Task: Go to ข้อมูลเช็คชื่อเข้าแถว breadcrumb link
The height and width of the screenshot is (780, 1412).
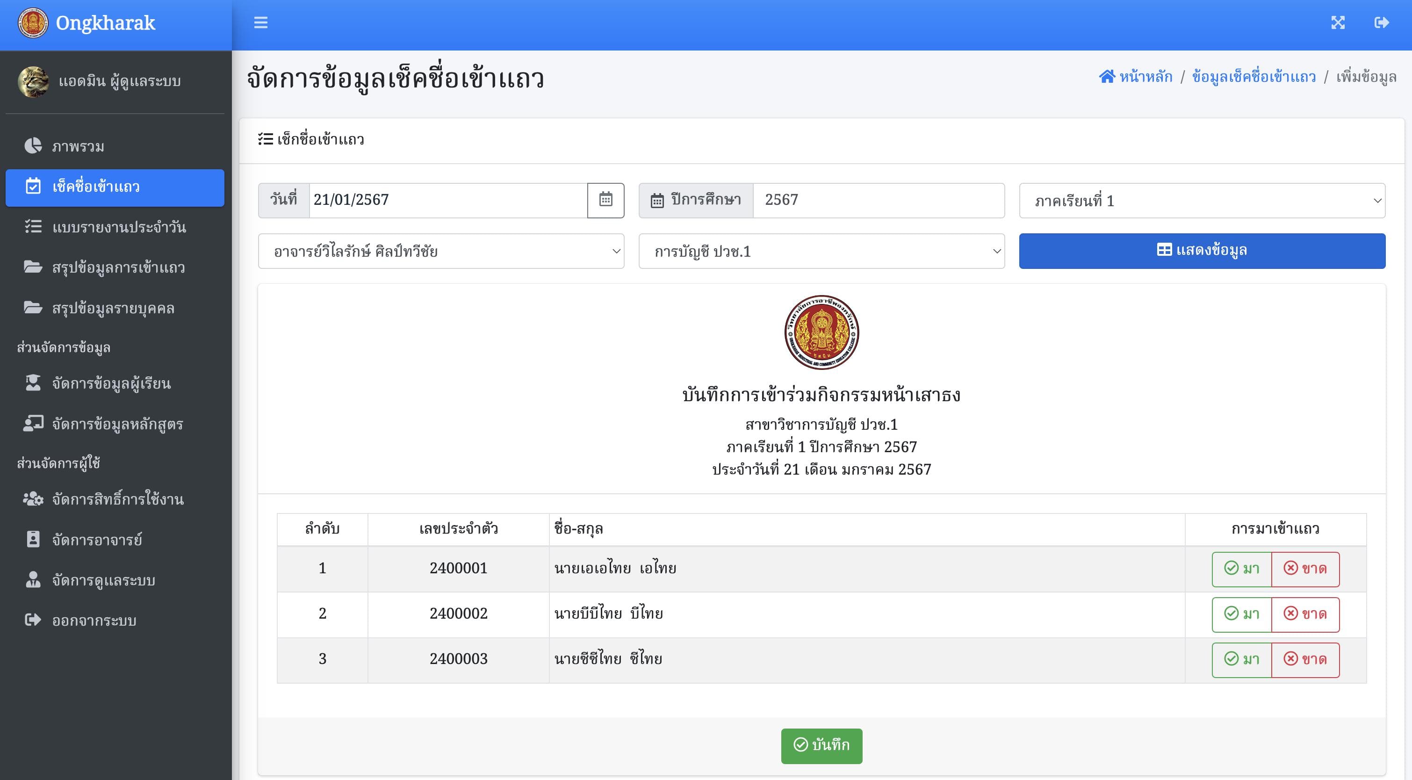Action: tap(1254, 77)
